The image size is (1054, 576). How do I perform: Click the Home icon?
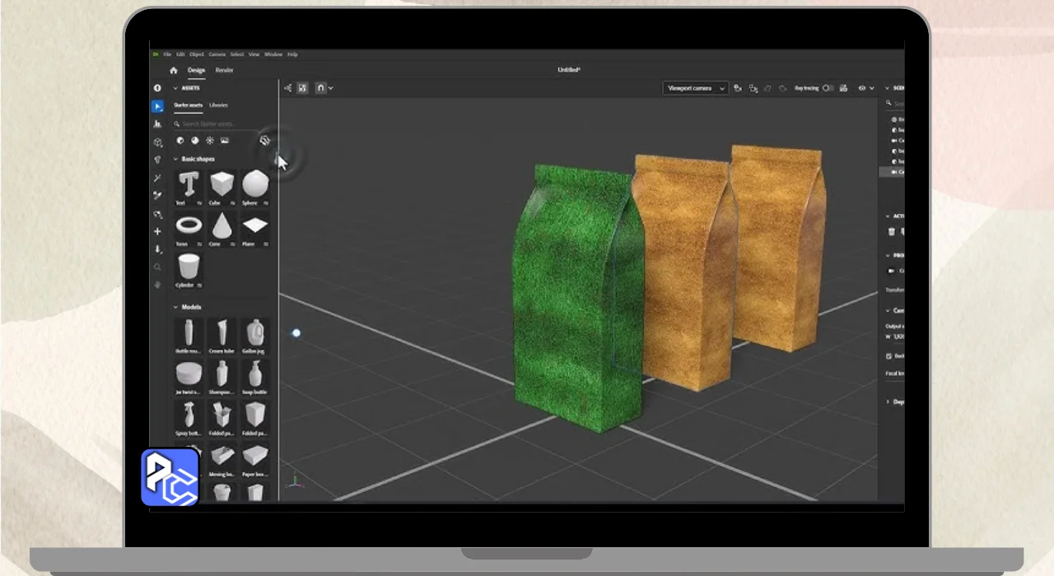[173, 71]
